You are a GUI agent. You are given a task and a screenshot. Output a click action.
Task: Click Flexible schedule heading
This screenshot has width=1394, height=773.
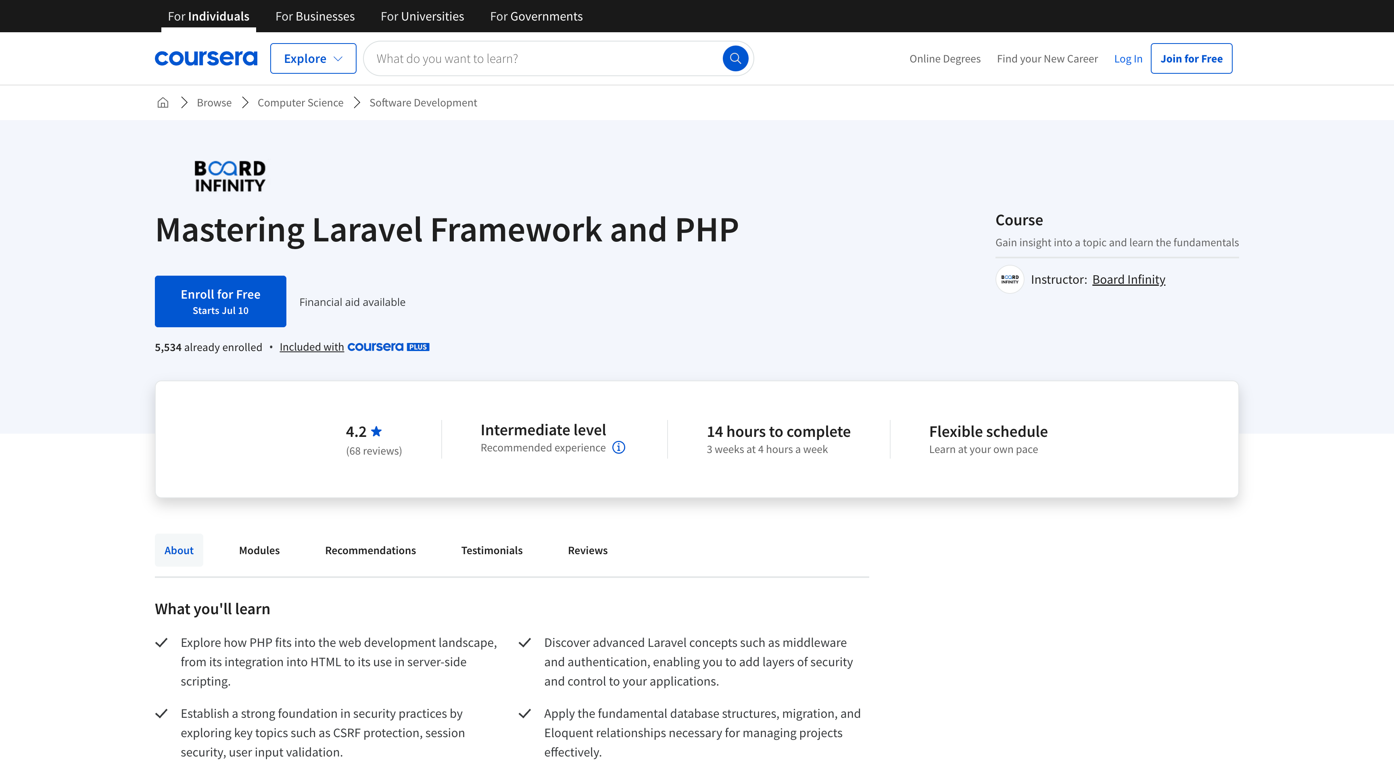(x=988, y=431)
